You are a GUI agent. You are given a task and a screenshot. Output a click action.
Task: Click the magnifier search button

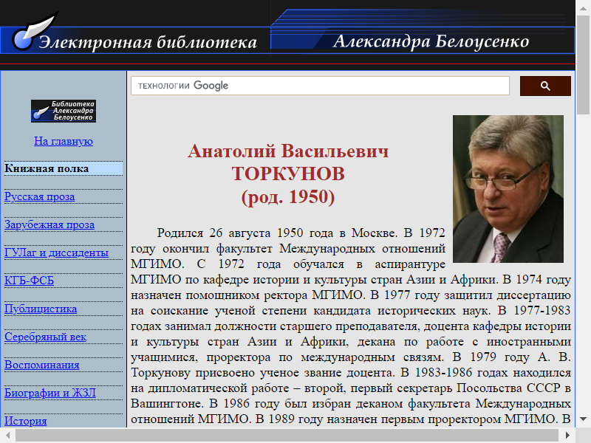coord(545,86)
